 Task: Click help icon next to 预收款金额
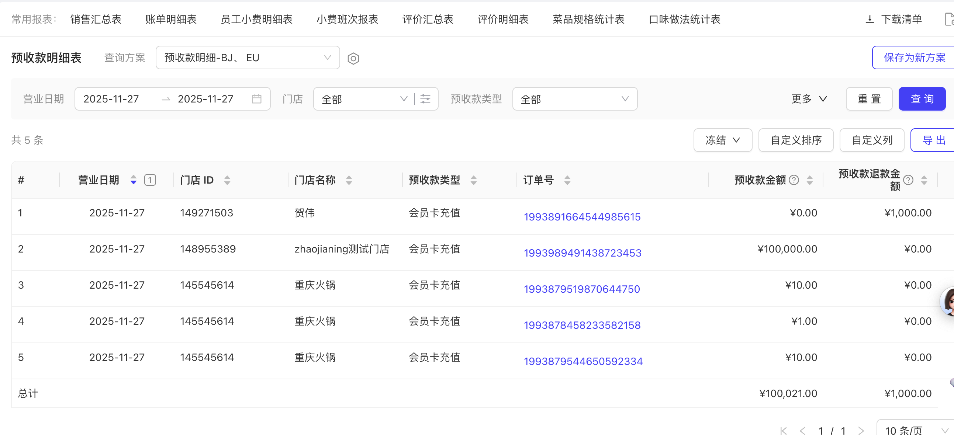point(794,180)
